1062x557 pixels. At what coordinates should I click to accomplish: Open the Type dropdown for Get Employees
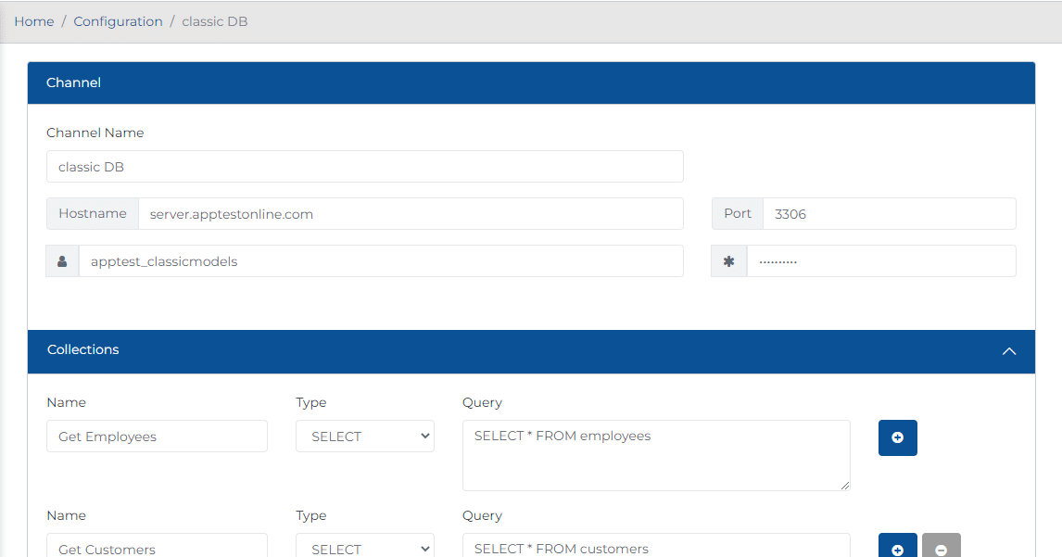364,436
